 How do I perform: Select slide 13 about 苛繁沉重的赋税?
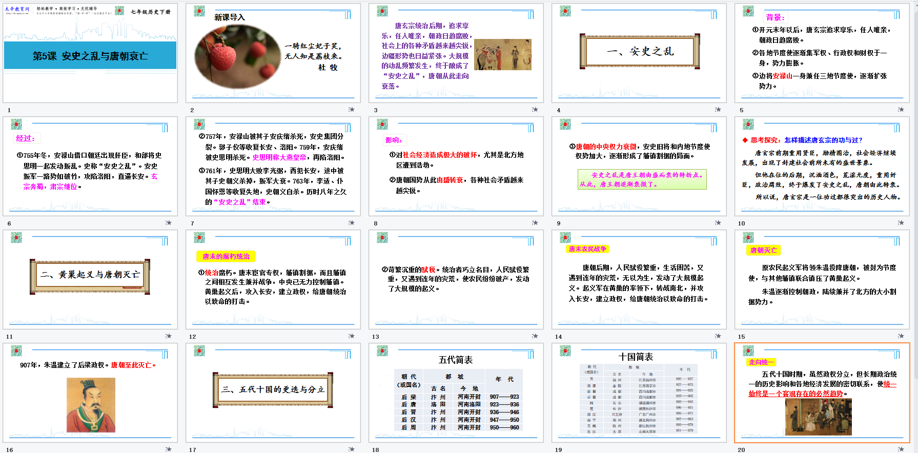(456, 280)
